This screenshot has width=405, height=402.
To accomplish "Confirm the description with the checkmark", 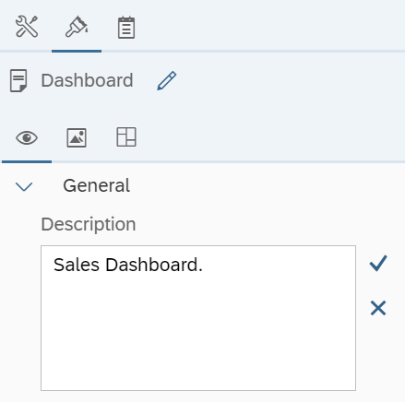I will click(x=378, y=263).
